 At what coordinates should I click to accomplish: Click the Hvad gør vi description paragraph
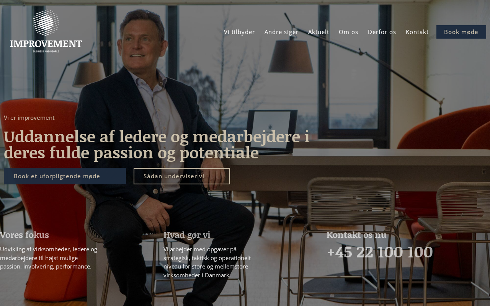tap(207, 262)
